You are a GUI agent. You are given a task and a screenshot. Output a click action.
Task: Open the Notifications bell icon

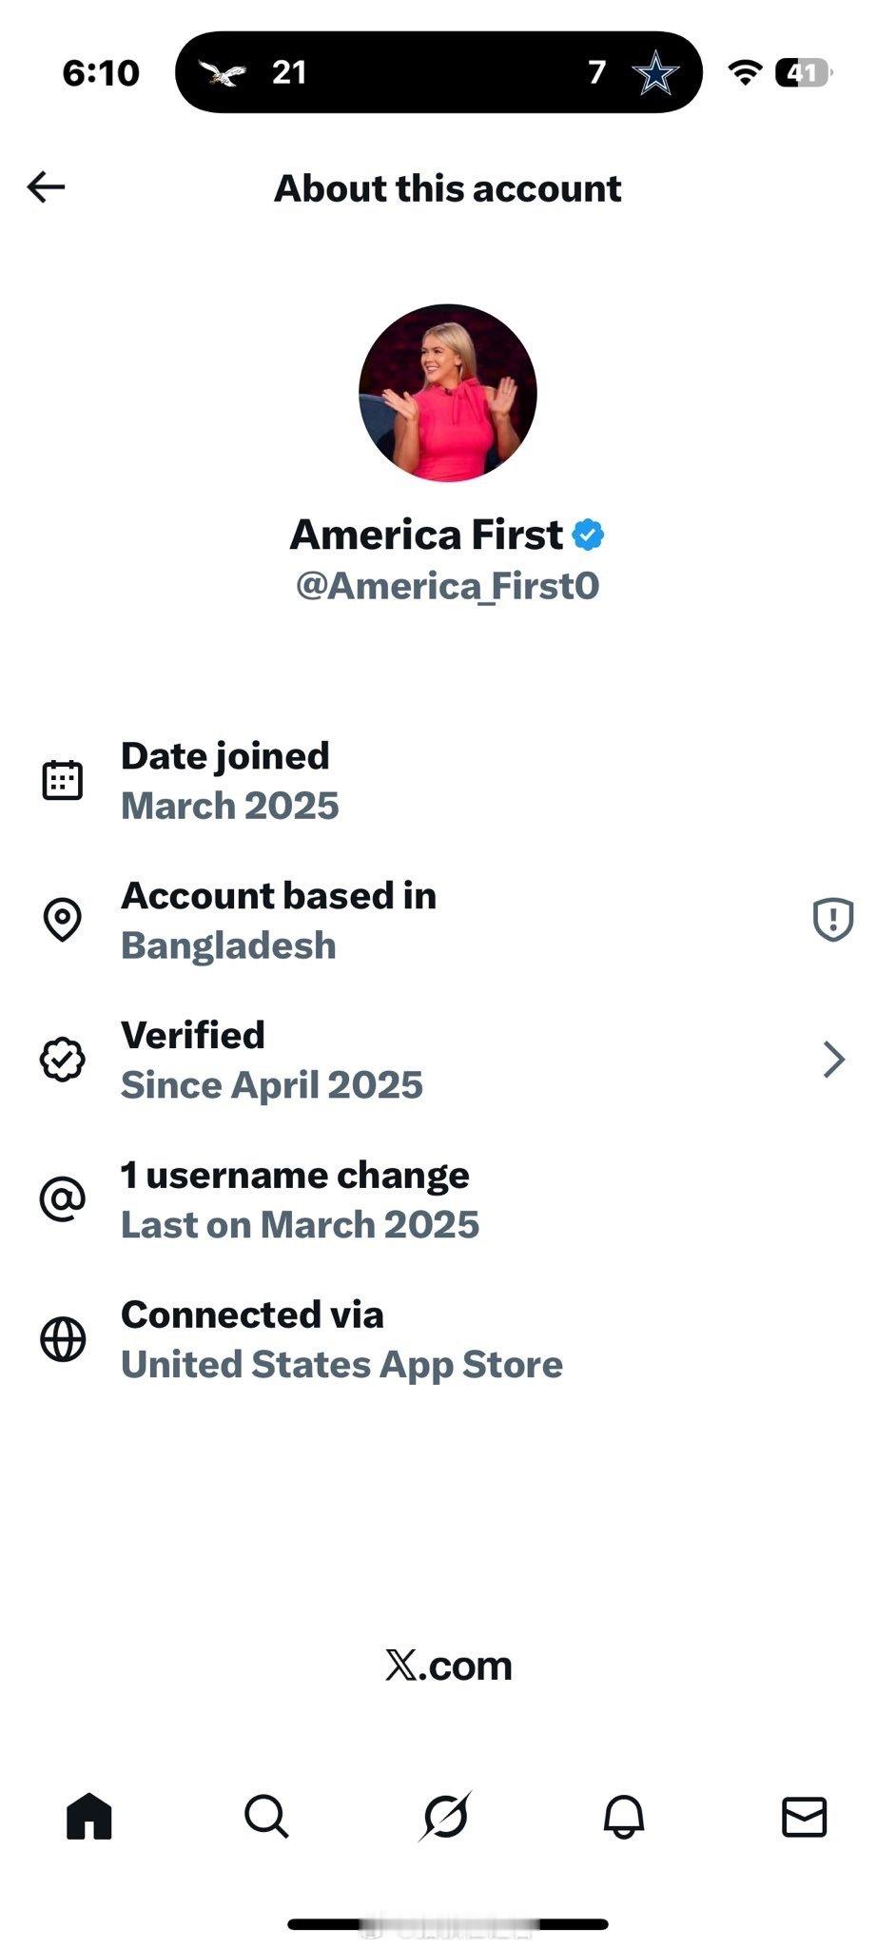coord(624,1817)
